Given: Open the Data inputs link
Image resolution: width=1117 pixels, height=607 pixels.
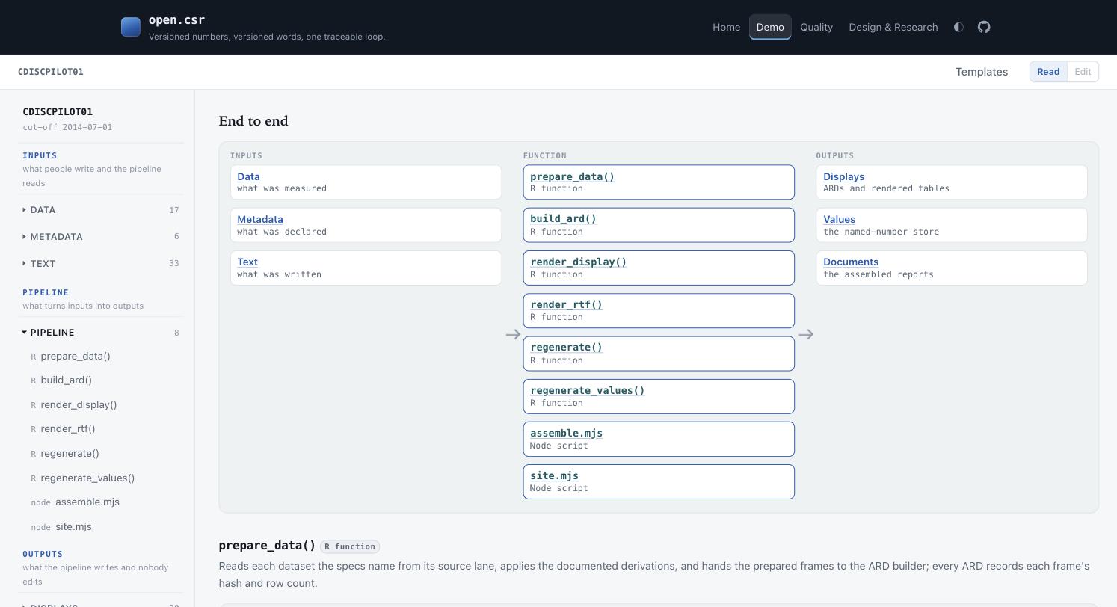Looking at the screenshot, I should tap(248, 177).
